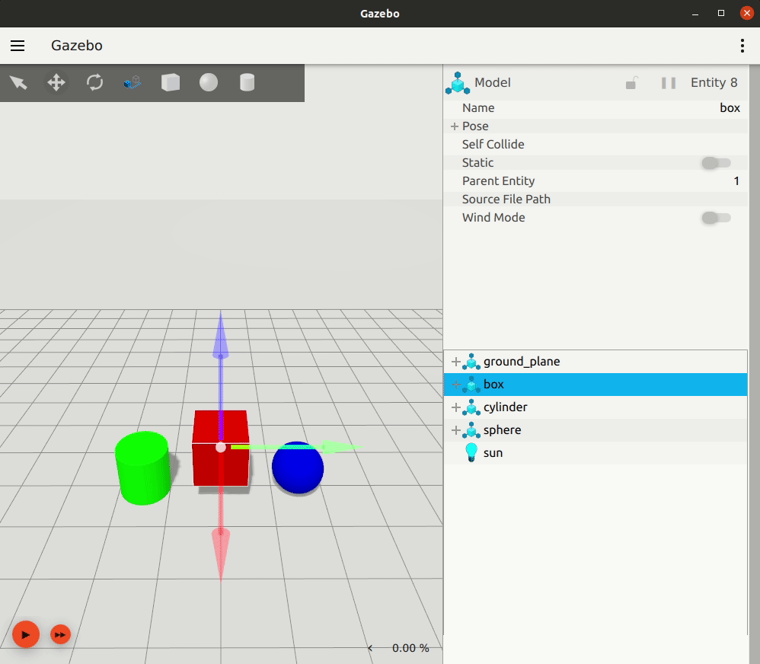This screenshot has height=664, width=760.
Task: Activate the Rotate mode tool
Action: click(94, 82)
